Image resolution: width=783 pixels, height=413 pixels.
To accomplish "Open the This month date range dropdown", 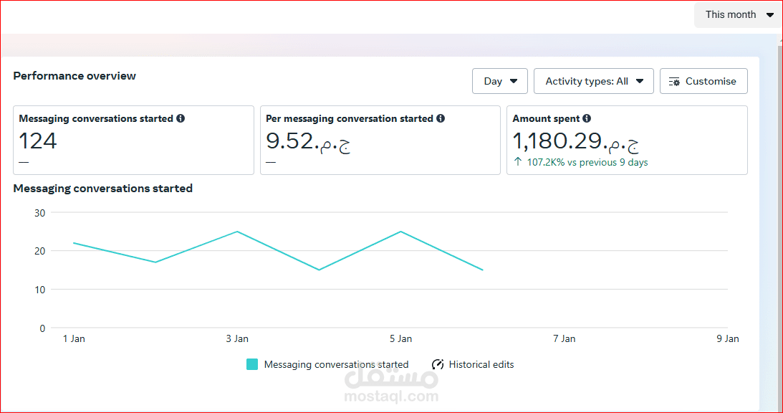I will tap(739, 14).
